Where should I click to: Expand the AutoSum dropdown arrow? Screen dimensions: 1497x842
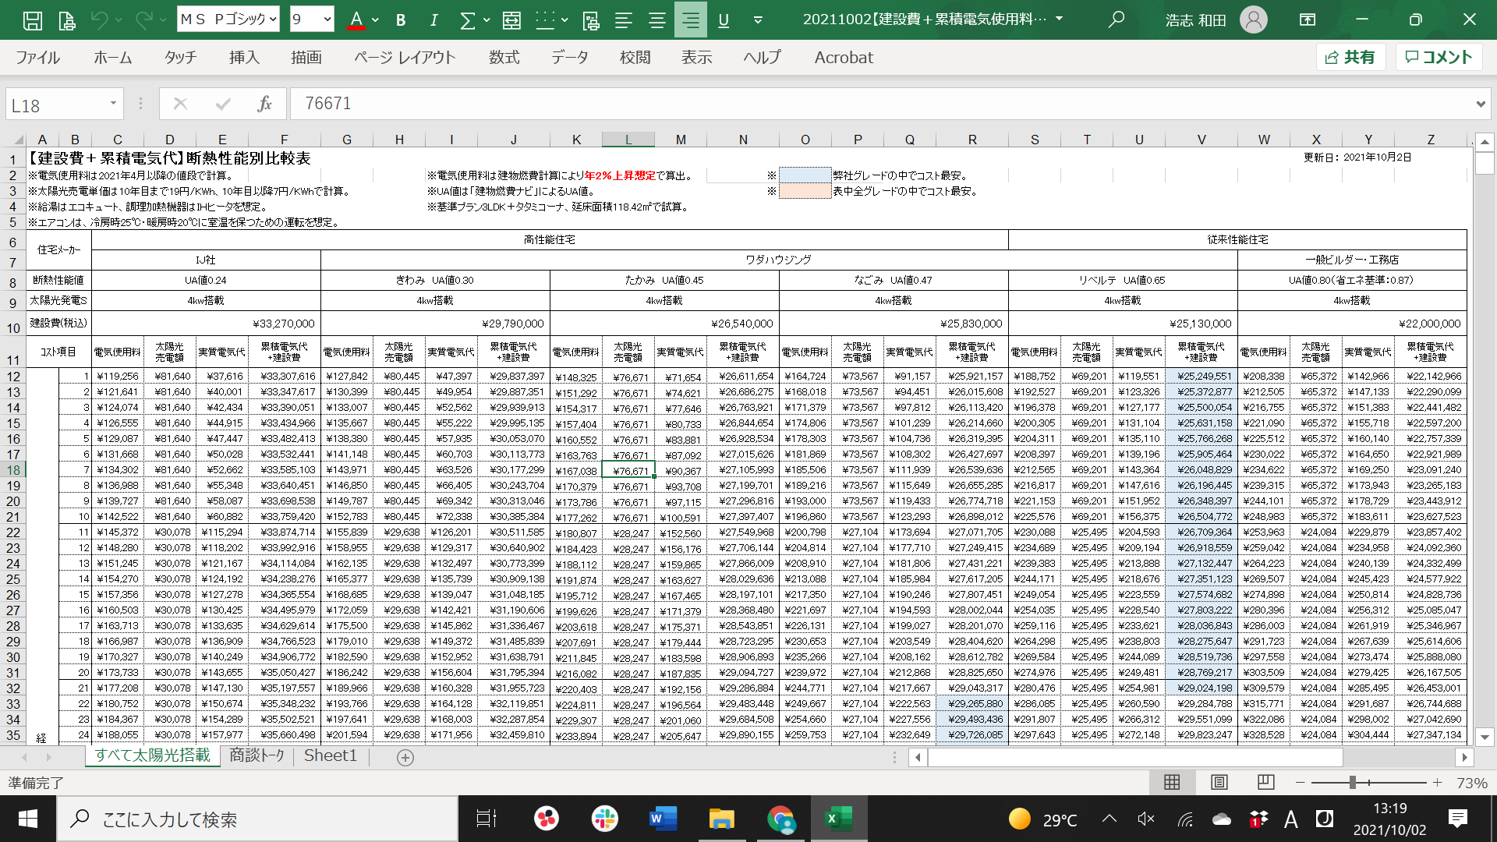click(487, 20)
